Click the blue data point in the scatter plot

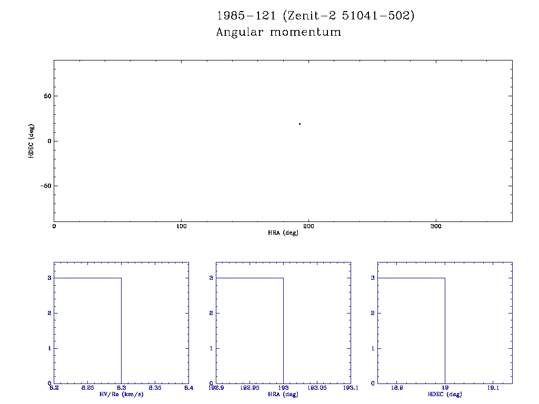[x=300, y=124]
